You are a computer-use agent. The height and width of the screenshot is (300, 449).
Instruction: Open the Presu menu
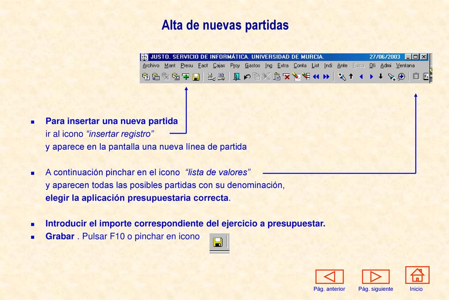point(187,65)
